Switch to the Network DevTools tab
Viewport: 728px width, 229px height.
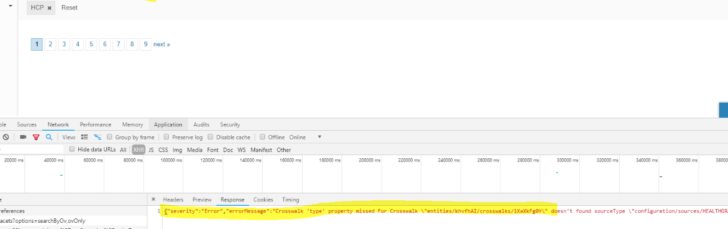(x=58, y=125)
